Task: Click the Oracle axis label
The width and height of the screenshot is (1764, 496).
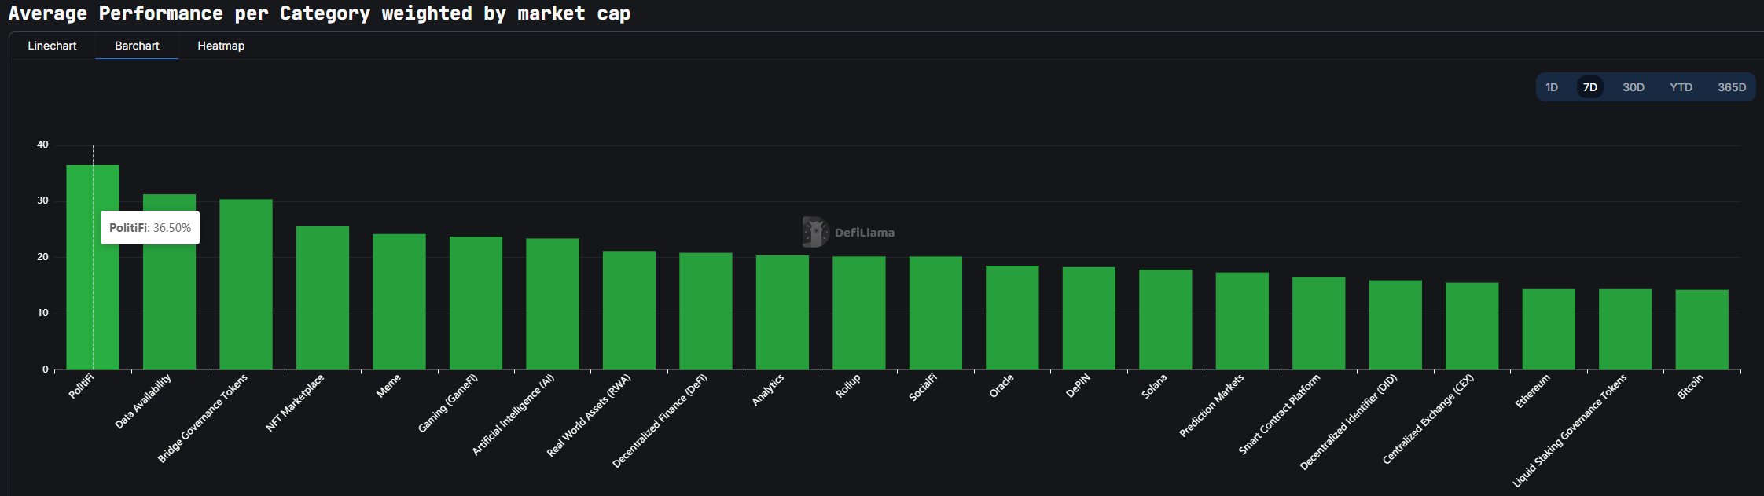Action: [1001, 386]
